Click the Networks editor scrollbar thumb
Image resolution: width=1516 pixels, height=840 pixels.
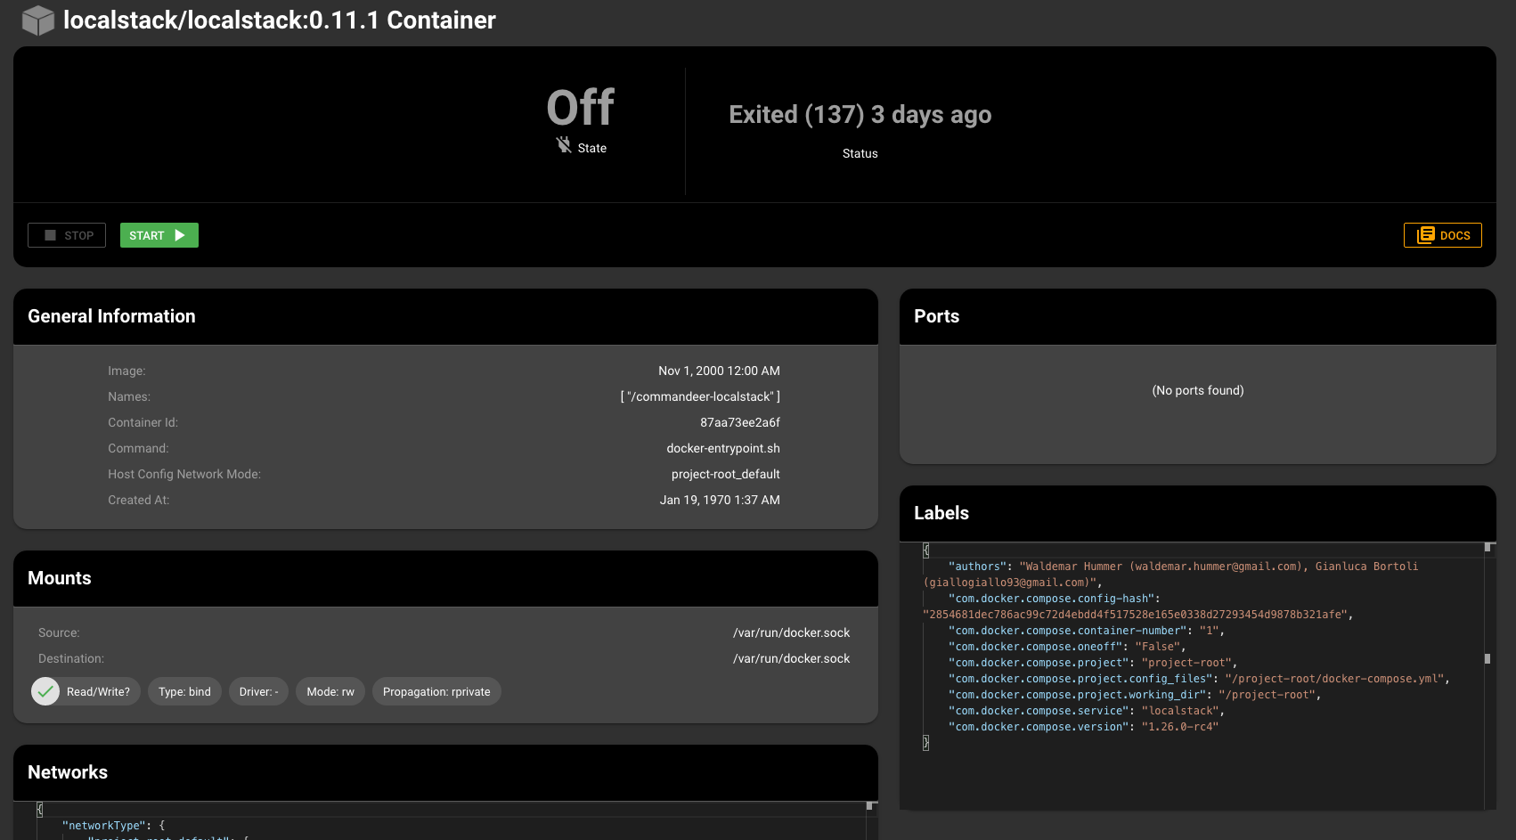click(x=870, y=805)
